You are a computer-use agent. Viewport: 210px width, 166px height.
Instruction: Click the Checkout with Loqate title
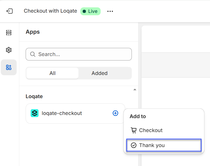pyautogui.click(x=50, y=11)
